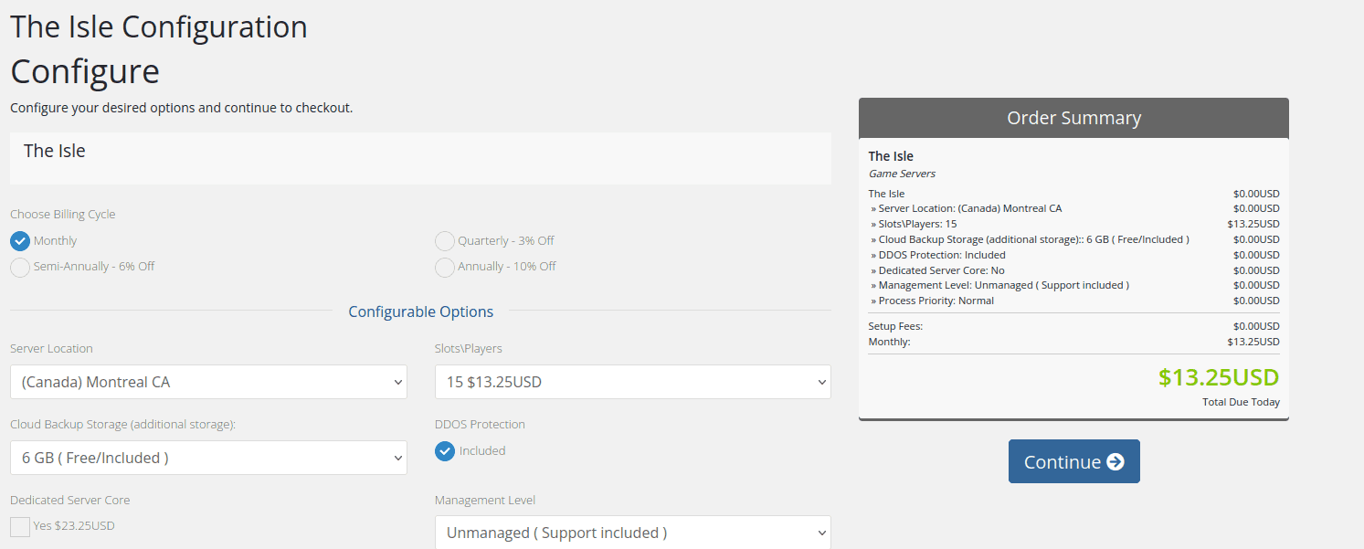Image resolution: width=1364 pixels, height=549 pixels.
Task: Click Slots\Players: 15 summary line
Action: pyautogui.click(x=917, y=224)
